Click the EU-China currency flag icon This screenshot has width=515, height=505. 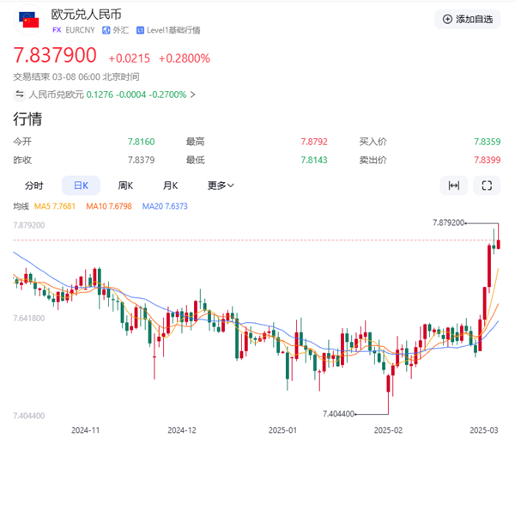click(x=27, y=21)
